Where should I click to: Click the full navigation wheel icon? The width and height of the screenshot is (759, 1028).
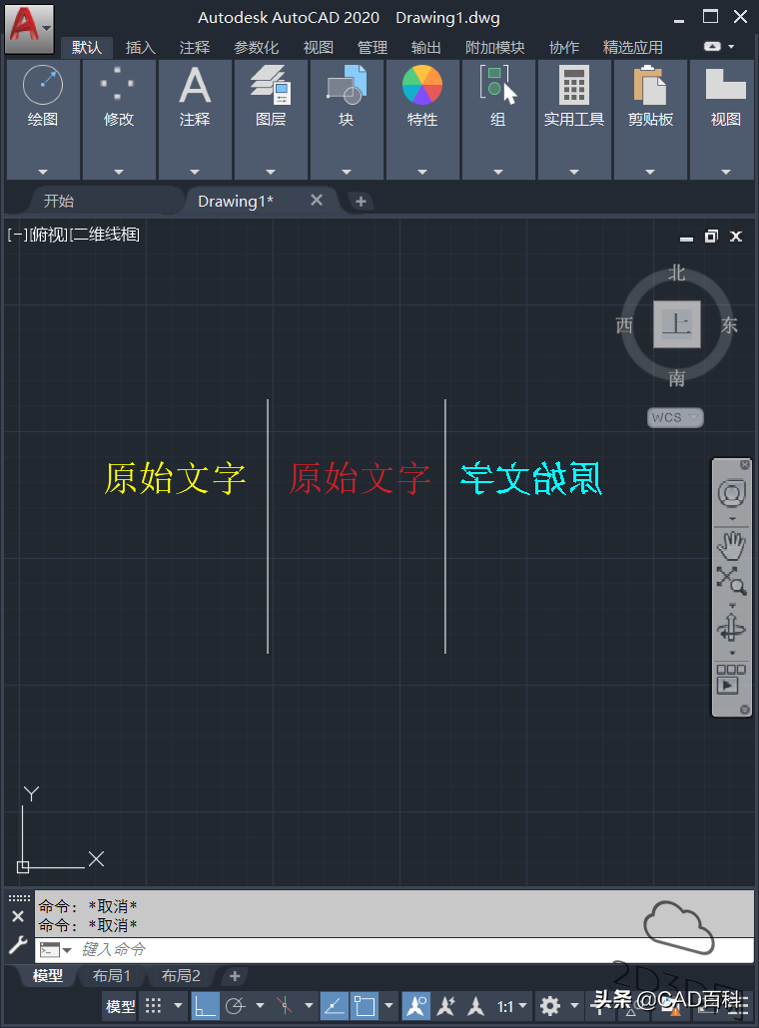pyautogui.click(x=731, y=494)
